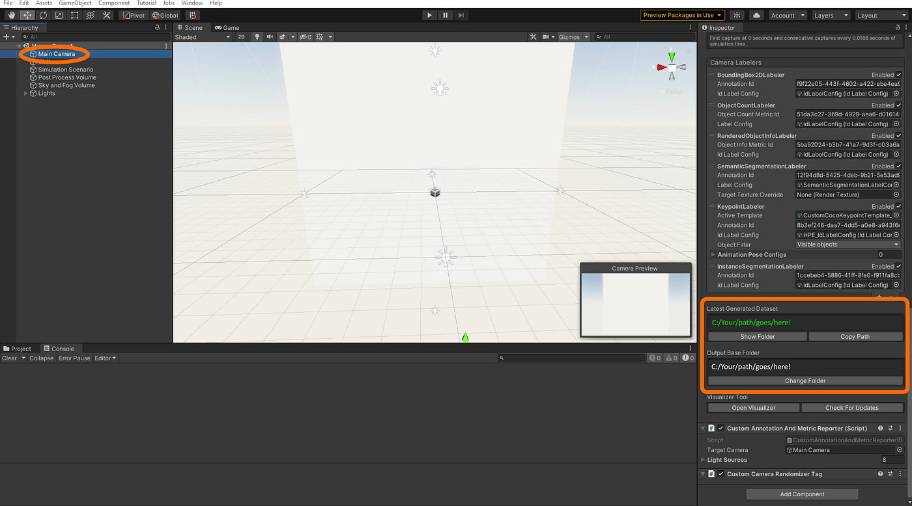Viewport: 912px width, 506px height.
Task: Toggle KeypointLabeler Enabled checkbox
Action: click(x=899, y=207)
